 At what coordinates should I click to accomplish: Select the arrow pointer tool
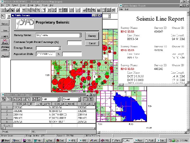[3, 16]
